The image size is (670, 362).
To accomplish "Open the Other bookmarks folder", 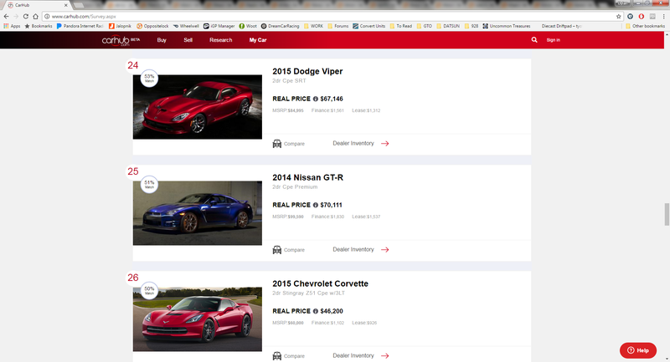I will click(645, 26).
